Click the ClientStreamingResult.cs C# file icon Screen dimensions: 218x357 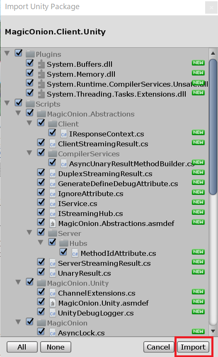pos(53,144)
